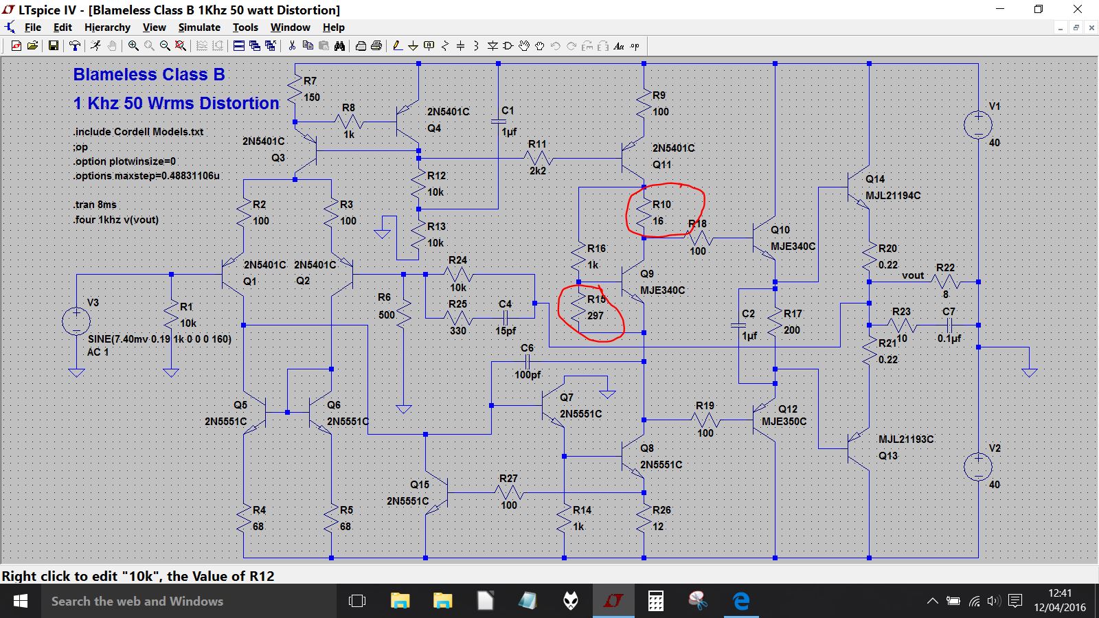Open the Window menu
The image size is (1099, 618).
coord(290,27)
